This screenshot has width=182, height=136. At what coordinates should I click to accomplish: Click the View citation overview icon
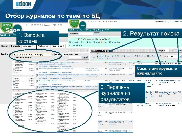[x=148, y=56]
